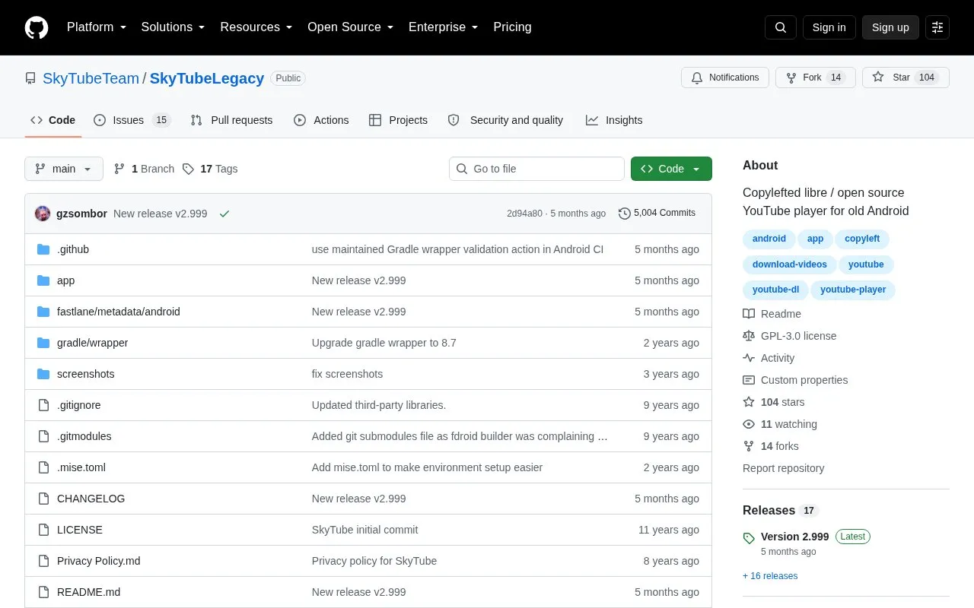The width and height of the screenshot is (974, 608).
Task: Click the Notifications button
Action: [x=725, y=78]
